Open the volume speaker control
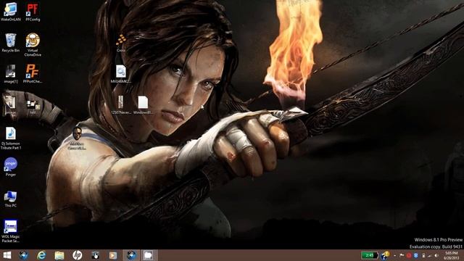 (x=436, y=255)
